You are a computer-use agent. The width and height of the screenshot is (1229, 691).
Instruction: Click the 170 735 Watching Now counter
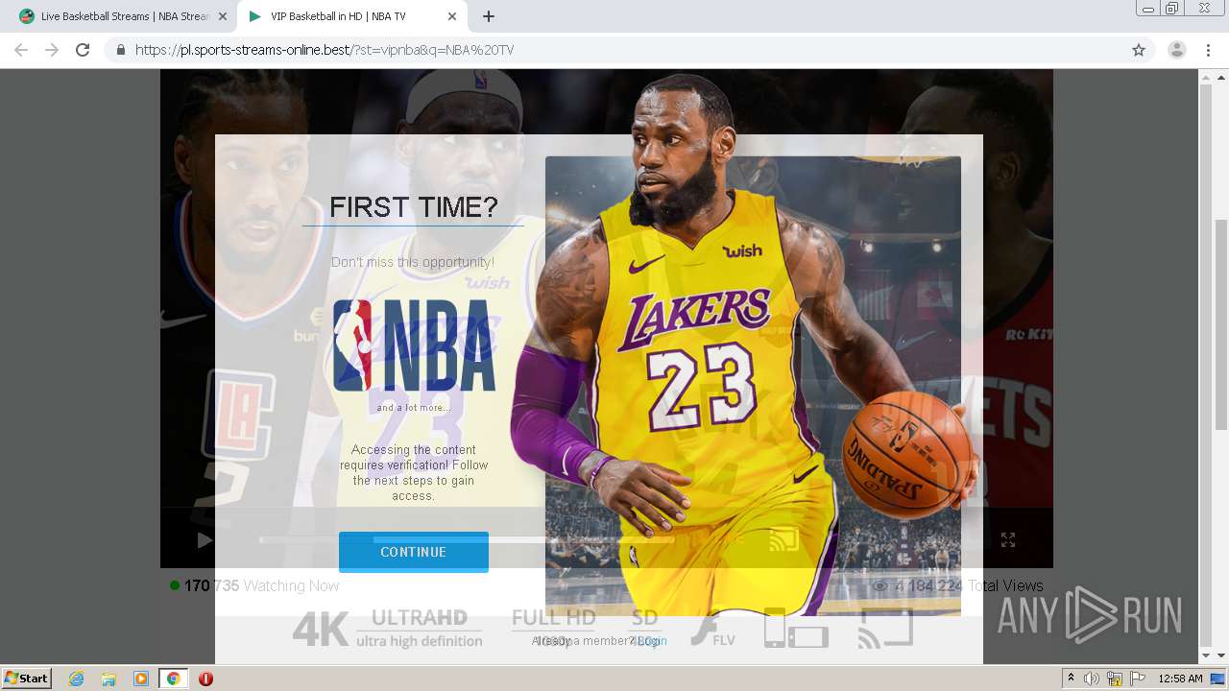coord(254,585)
